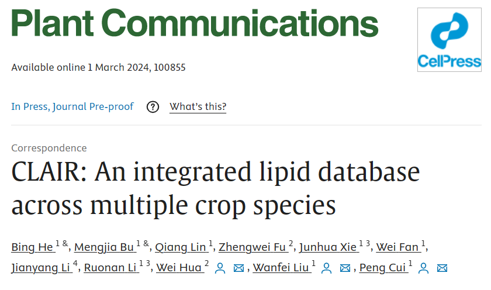Screen dimensions: 491x290
Task: Click the question mark help icon
Action: tap(153, 107)
